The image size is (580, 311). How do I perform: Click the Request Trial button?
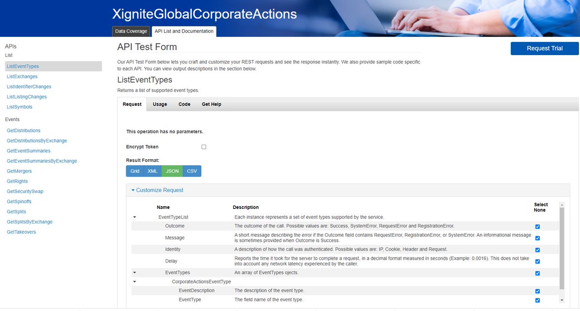[x=545, y=48]
